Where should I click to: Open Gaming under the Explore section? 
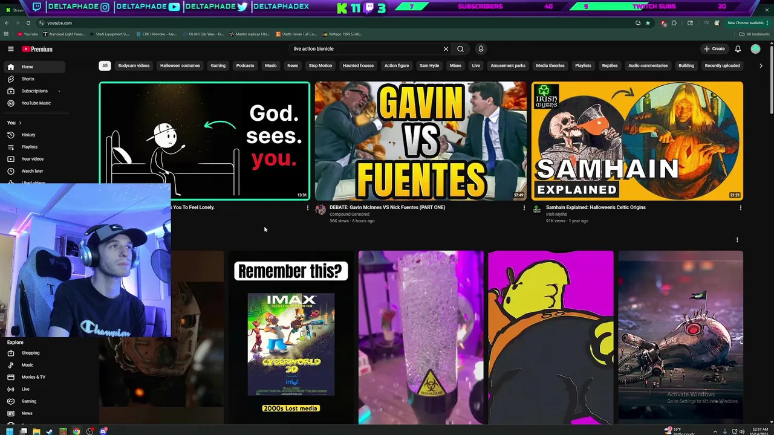point(35,401)
